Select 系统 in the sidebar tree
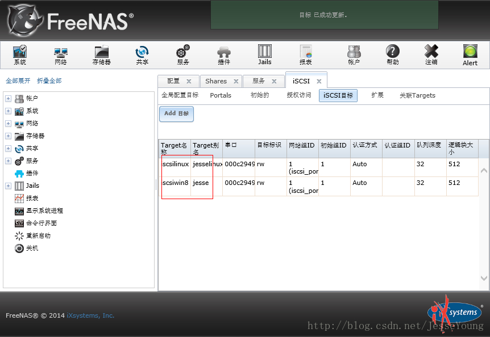490x337 pixels. [x=32, y=111]
